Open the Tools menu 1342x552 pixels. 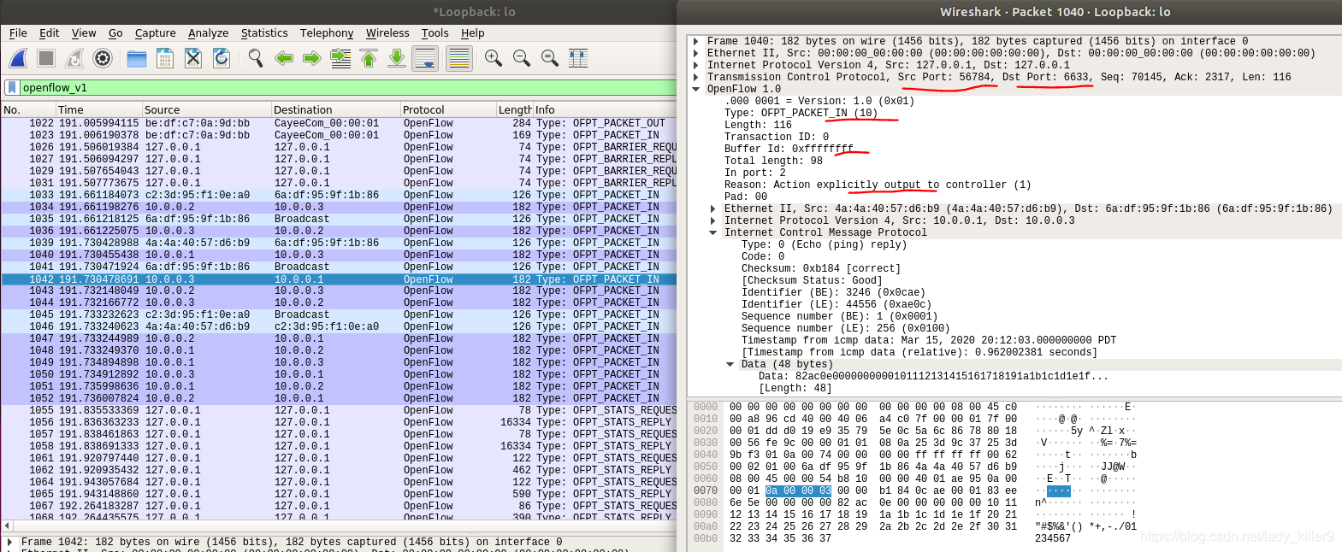point(435,33)
